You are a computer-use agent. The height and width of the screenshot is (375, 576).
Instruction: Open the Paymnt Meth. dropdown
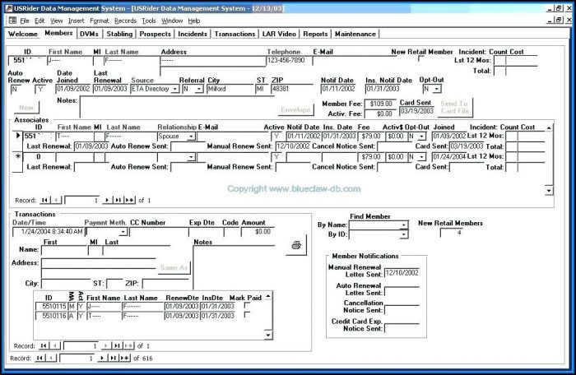[123, 232]
